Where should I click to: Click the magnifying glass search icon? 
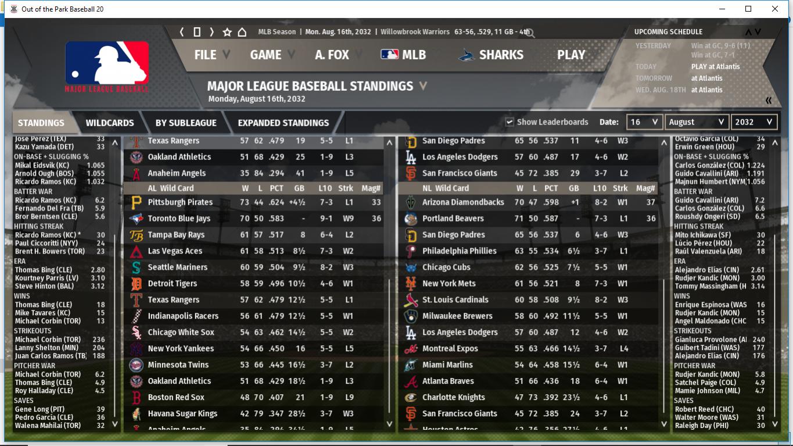tap(530, 33)
